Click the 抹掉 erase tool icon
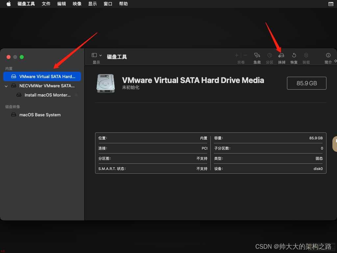 coord(281,55)
